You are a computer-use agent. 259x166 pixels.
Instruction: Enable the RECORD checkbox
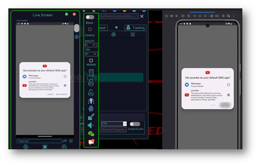(91, 60)
